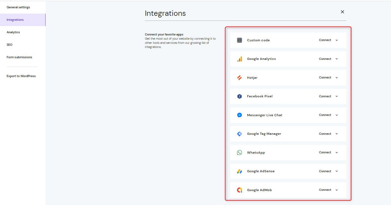This screenshot has width=391, height=205.
Task: Click the Messenger Live Chat icon
Action: [240, 115]
